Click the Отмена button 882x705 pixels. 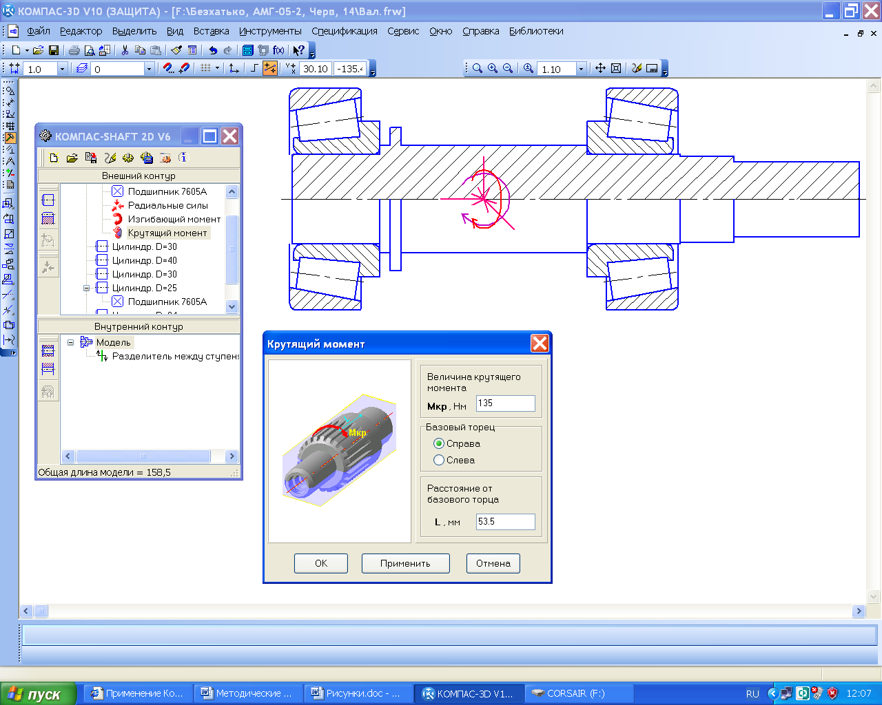point(493,563)
